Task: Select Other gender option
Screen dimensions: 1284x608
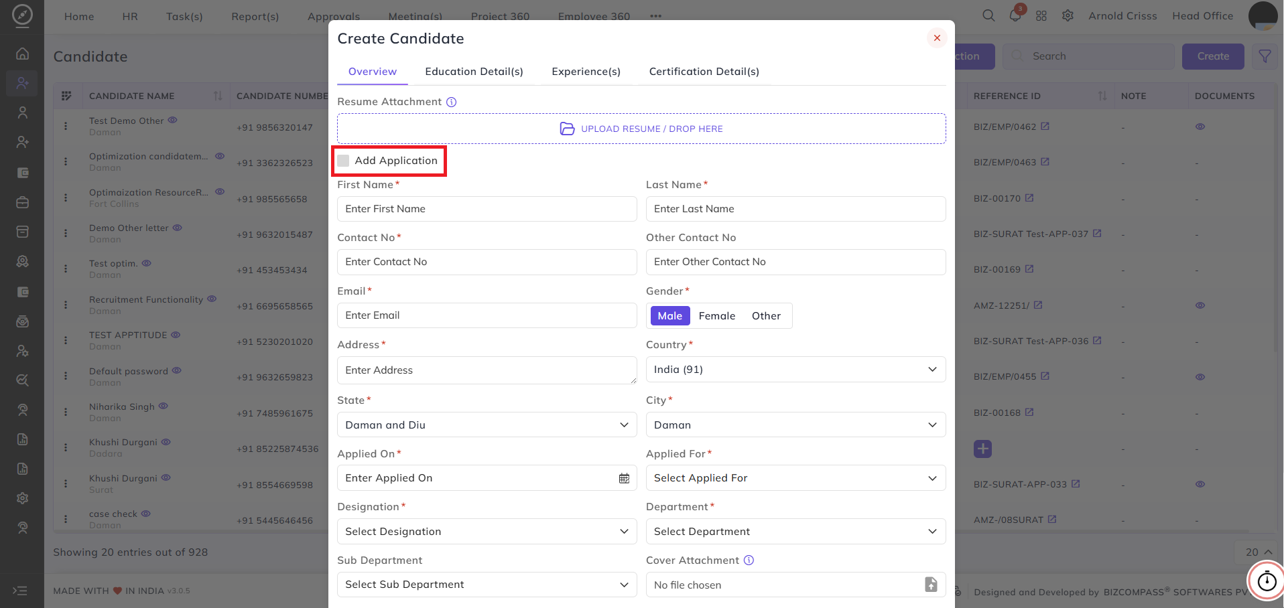Action: click(766, 316)
